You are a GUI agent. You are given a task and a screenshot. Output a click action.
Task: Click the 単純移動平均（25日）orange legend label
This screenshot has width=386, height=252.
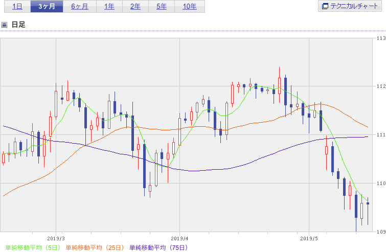[x=95, y=247]
